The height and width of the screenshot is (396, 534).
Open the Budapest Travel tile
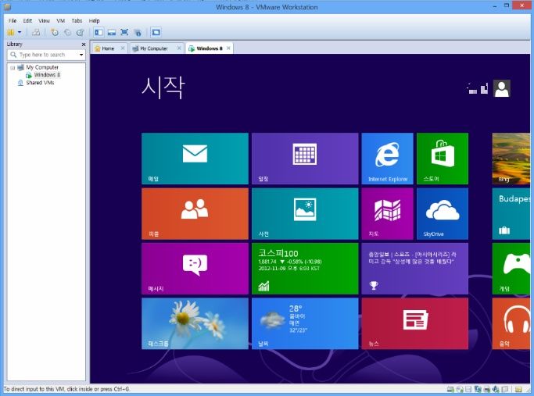pyautogui.click(x=511, y=214)
